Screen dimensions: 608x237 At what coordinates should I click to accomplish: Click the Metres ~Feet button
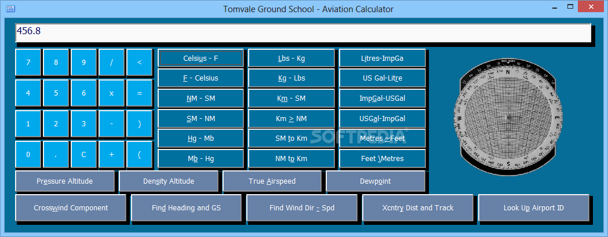(x=383, y=138)
